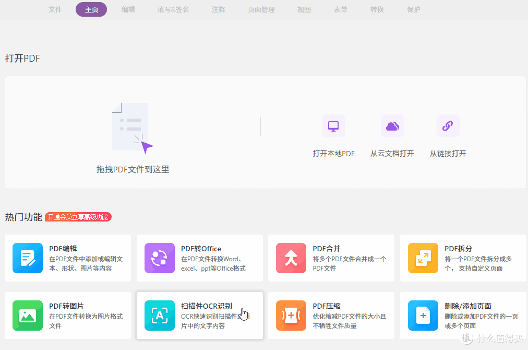Open the 表单 tab
Image resolution: width=528 pixels, height=350 pixels.
pos(341,9)
